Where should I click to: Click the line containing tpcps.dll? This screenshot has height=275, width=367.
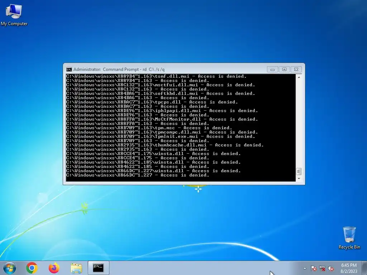(152, 102)
